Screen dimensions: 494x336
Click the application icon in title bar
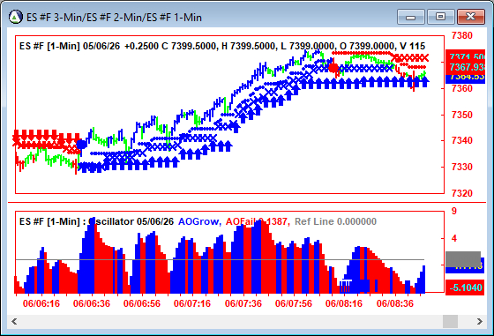click(x=16, y=17)
